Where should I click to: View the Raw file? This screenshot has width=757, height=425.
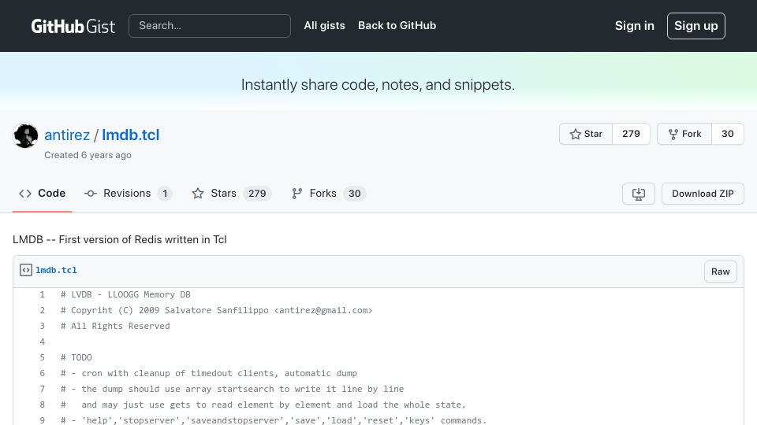[720, 272]
